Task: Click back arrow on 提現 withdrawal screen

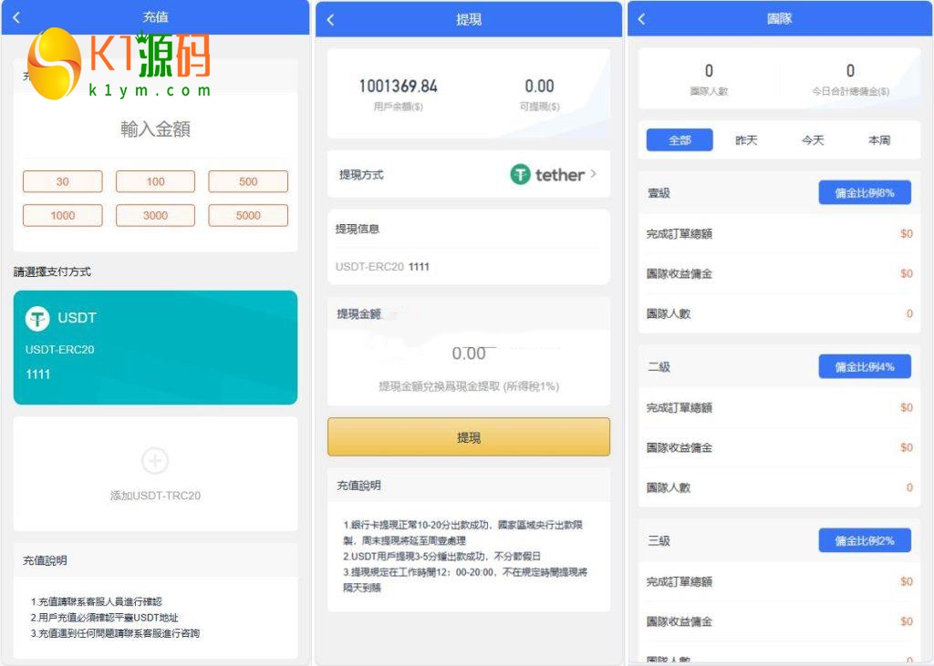Action: [x=330, y=20]
